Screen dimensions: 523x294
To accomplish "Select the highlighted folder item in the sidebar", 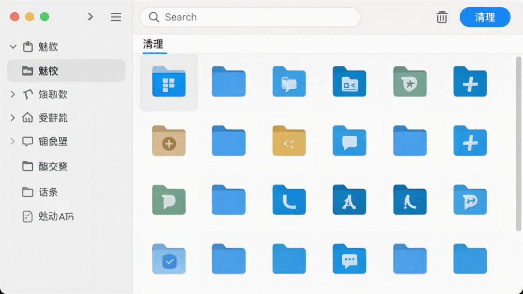I will click(66, 70).
